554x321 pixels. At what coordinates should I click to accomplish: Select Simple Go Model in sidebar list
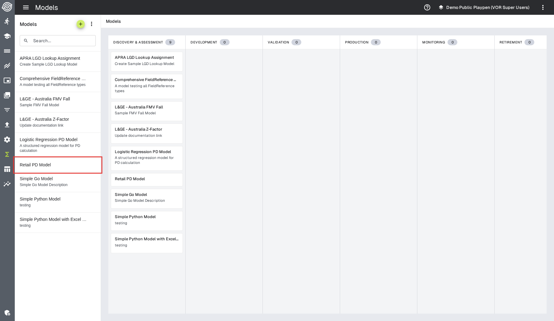pos(58,181)
